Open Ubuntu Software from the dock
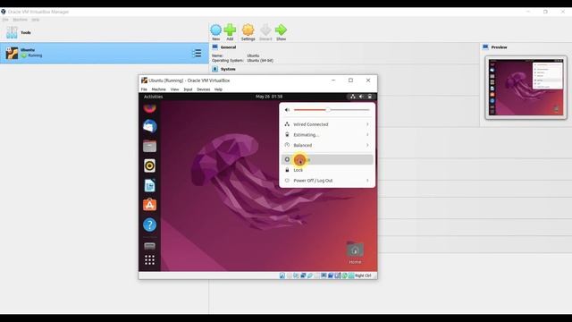Viewport: 572px width, 322px height. (x=149, y=205)
